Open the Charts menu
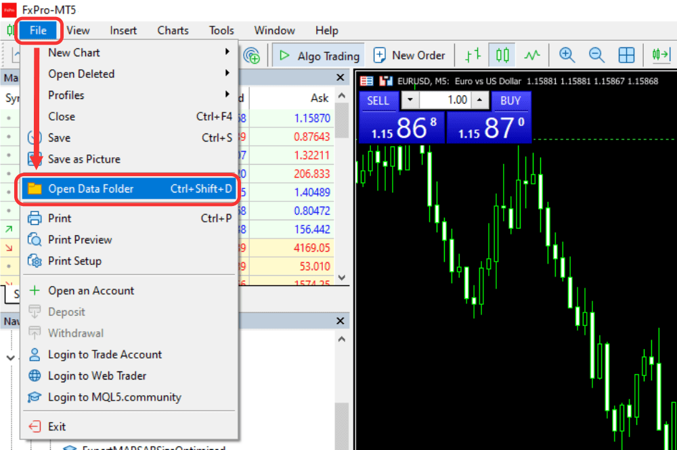The height and width of the screenshot is (450, 677). 172,30
